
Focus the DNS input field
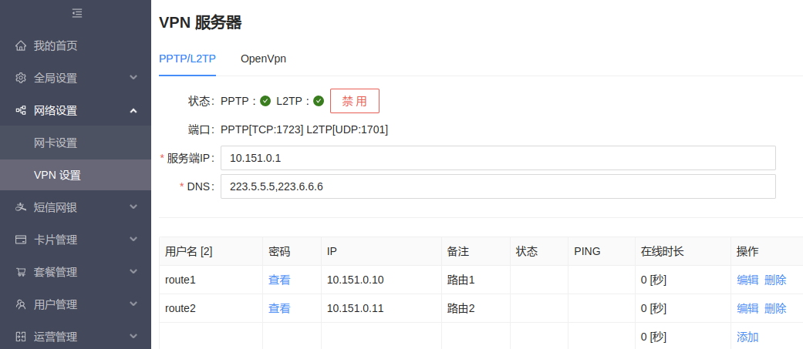[498, 186]
